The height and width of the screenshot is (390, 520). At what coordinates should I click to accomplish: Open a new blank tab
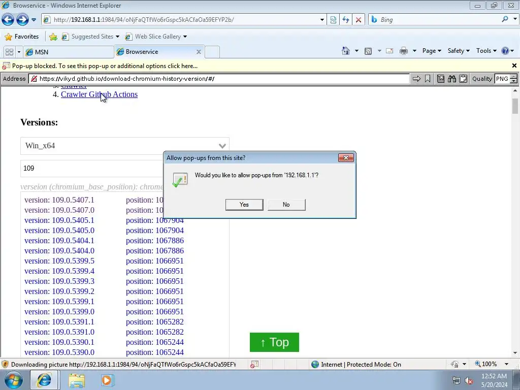point(212,52)
